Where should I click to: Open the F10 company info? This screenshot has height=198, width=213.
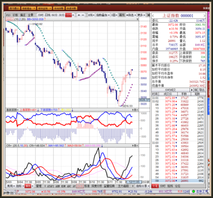(8, 15)
